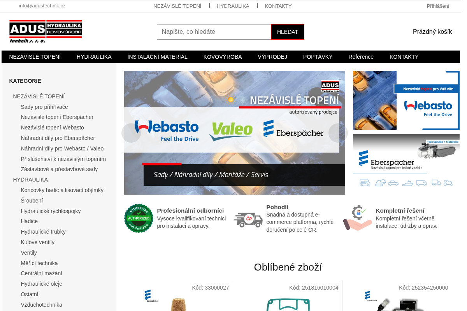The width and height of the screenshot is (467, 311).
Task: Open Nezávislé topení Eberspächer category
Action: point(57,117)
